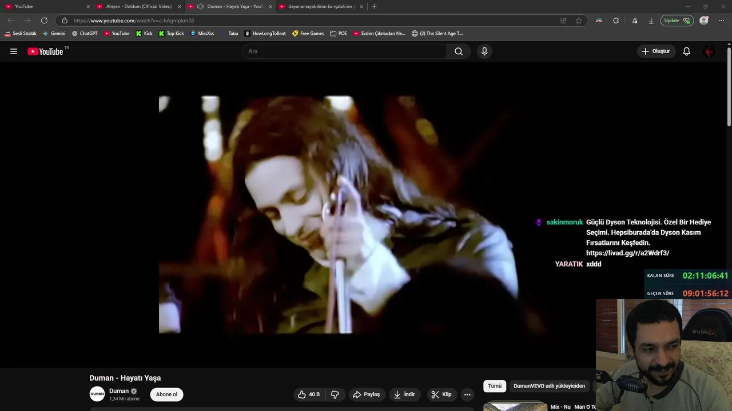Go back in browser history
The image size is (732, 411).
(x=10, y=21)
